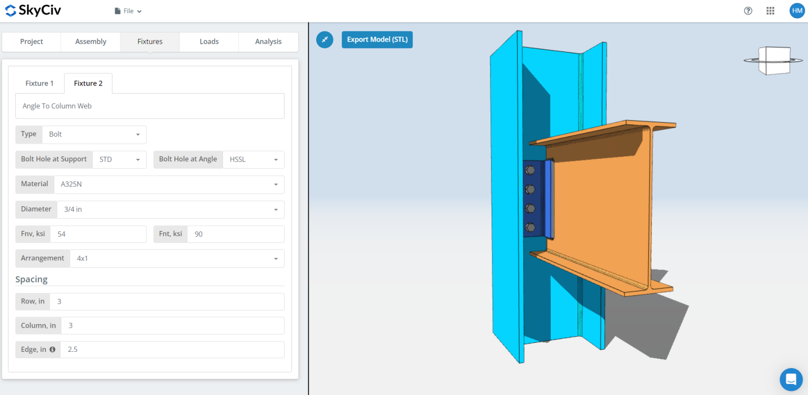
Task: Open the chat support bubble
Action: (791, 379)
